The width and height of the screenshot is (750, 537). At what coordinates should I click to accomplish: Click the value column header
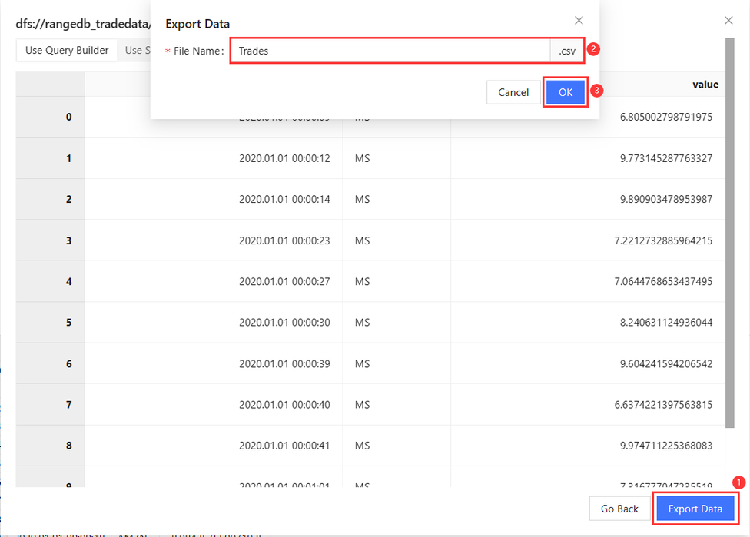tap(705, 85)
